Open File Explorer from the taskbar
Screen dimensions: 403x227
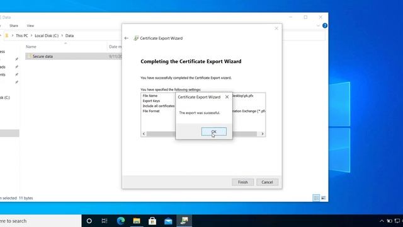pyautogui.click(x=137, y=221)
